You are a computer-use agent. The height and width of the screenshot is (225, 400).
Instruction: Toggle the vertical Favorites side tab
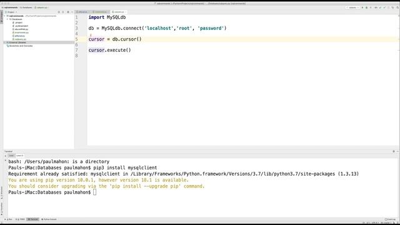(1, 209)
